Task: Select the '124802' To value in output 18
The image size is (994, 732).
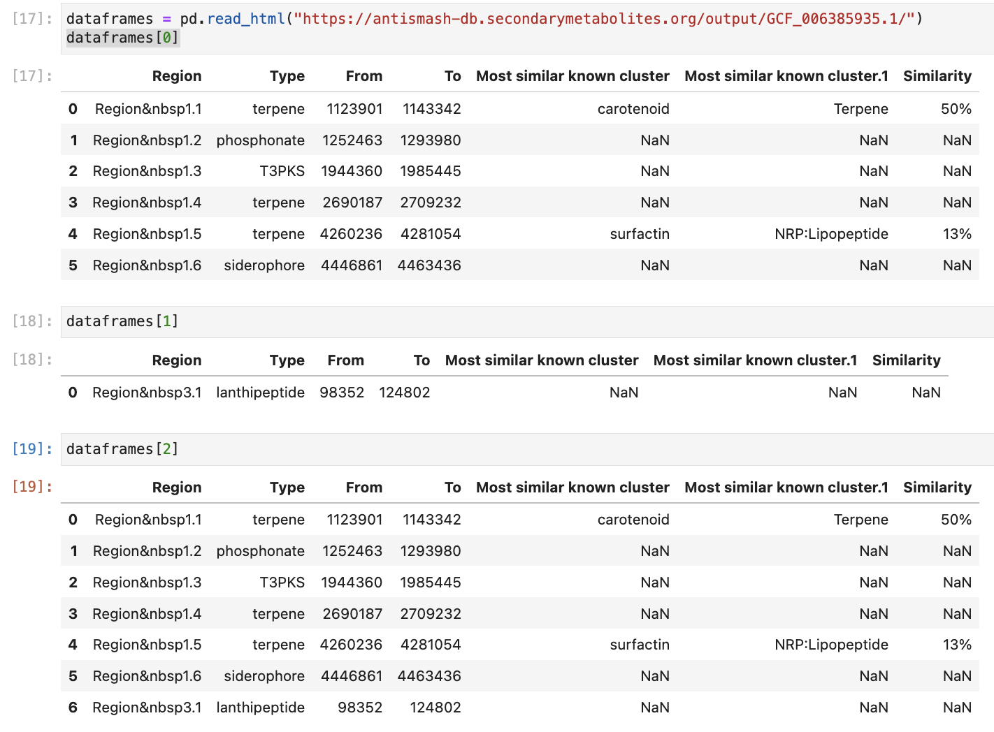Action: (x=405, y=393)
